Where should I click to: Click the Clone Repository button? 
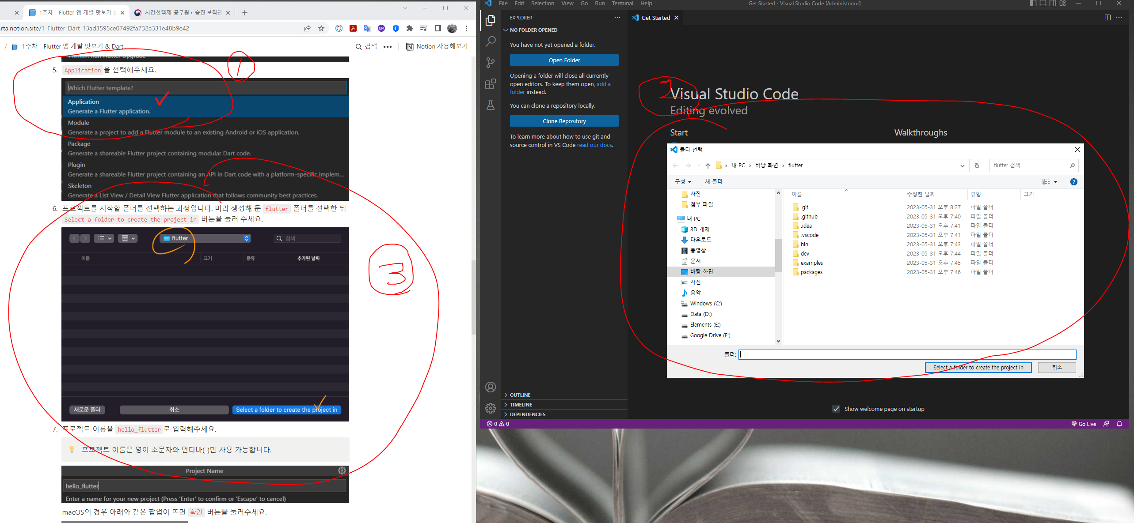[x=564, y=121]
